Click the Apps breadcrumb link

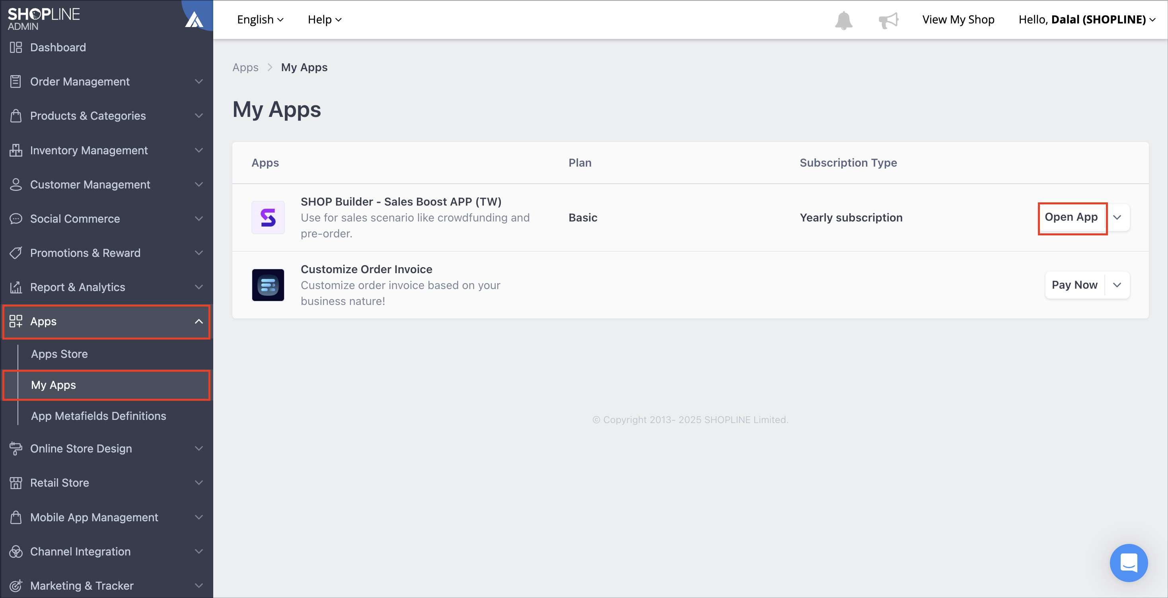click(x=245, y=68)
